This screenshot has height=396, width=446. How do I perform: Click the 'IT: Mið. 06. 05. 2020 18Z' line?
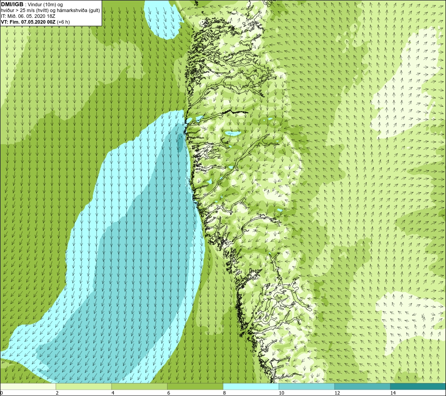click(28, 16)
